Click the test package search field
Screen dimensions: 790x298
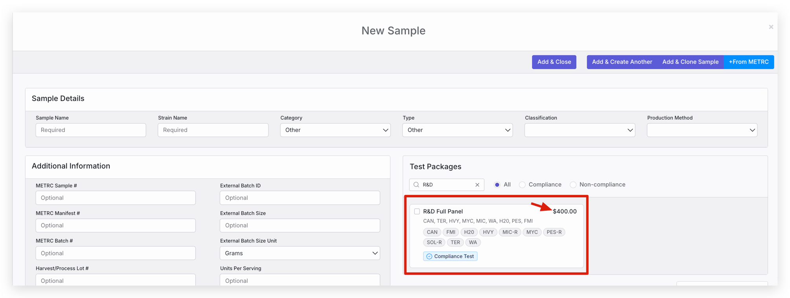446,185
